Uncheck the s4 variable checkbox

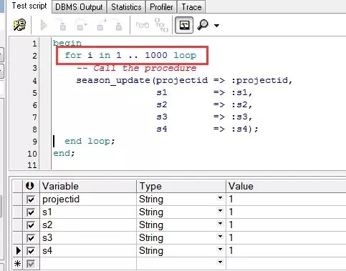coord(31,251)
